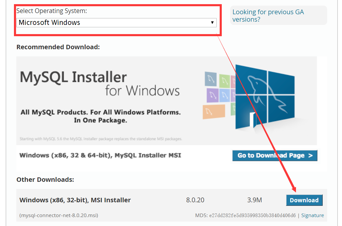342x226 pixels.
Task: Click the Windows (x86, 32-bit), MSI Installer title
Action: tap(75, 200)
